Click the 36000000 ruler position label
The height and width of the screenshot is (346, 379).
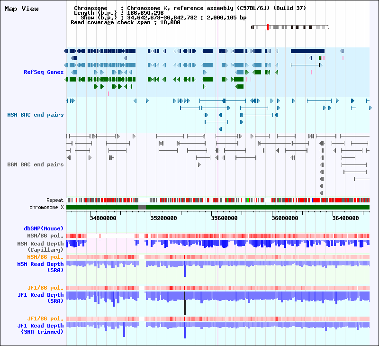[285, 218]
